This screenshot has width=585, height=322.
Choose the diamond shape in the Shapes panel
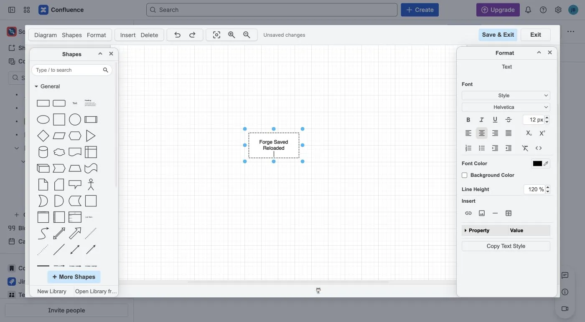[43, 136]
